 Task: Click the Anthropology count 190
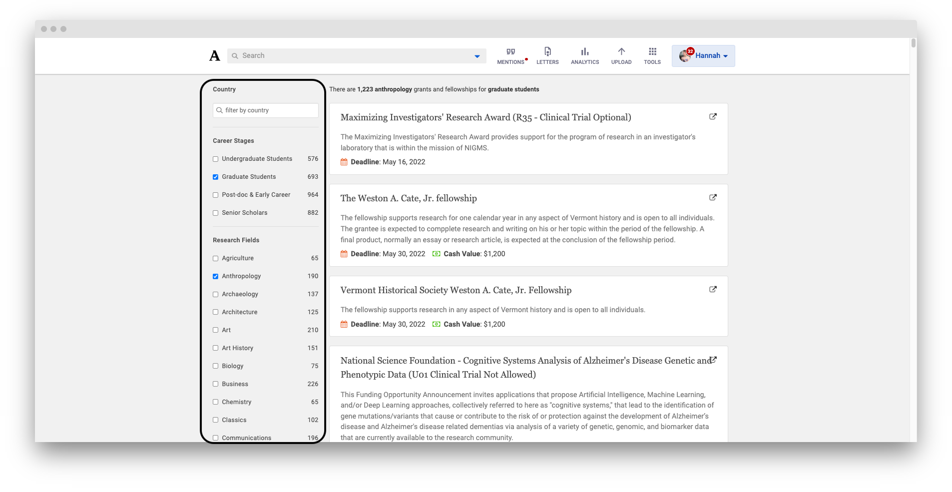pos(313,276)
